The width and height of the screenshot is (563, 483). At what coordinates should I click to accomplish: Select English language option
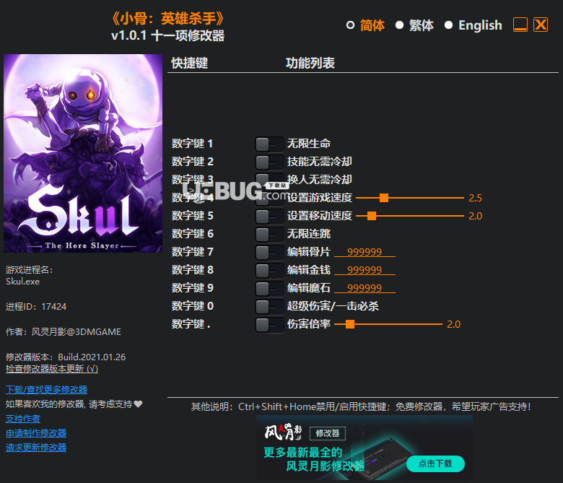(473, 25)
